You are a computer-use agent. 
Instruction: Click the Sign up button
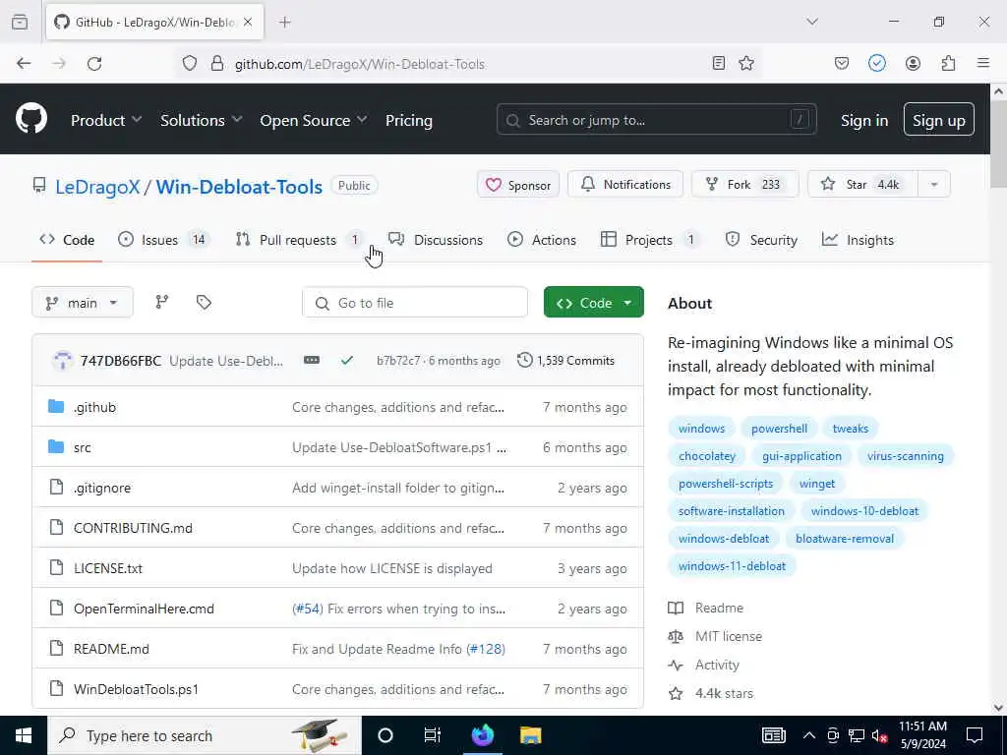[x=938, y=120]
